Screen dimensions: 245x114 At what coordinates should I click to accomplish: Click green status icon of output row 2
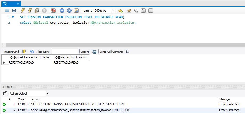[4, 111]
